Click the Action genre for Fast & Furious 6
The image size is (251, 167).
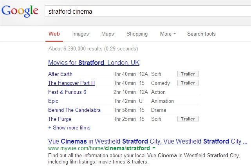pos(158,92)
